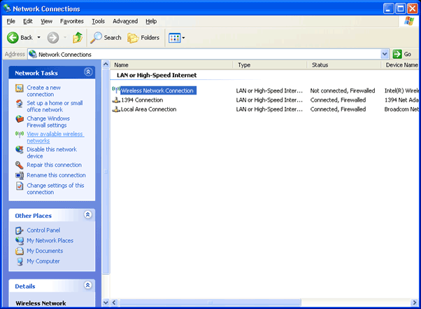Click the Back toolbar arrow icon
Screen dimensions: 421x309
[x=13, y=37]
